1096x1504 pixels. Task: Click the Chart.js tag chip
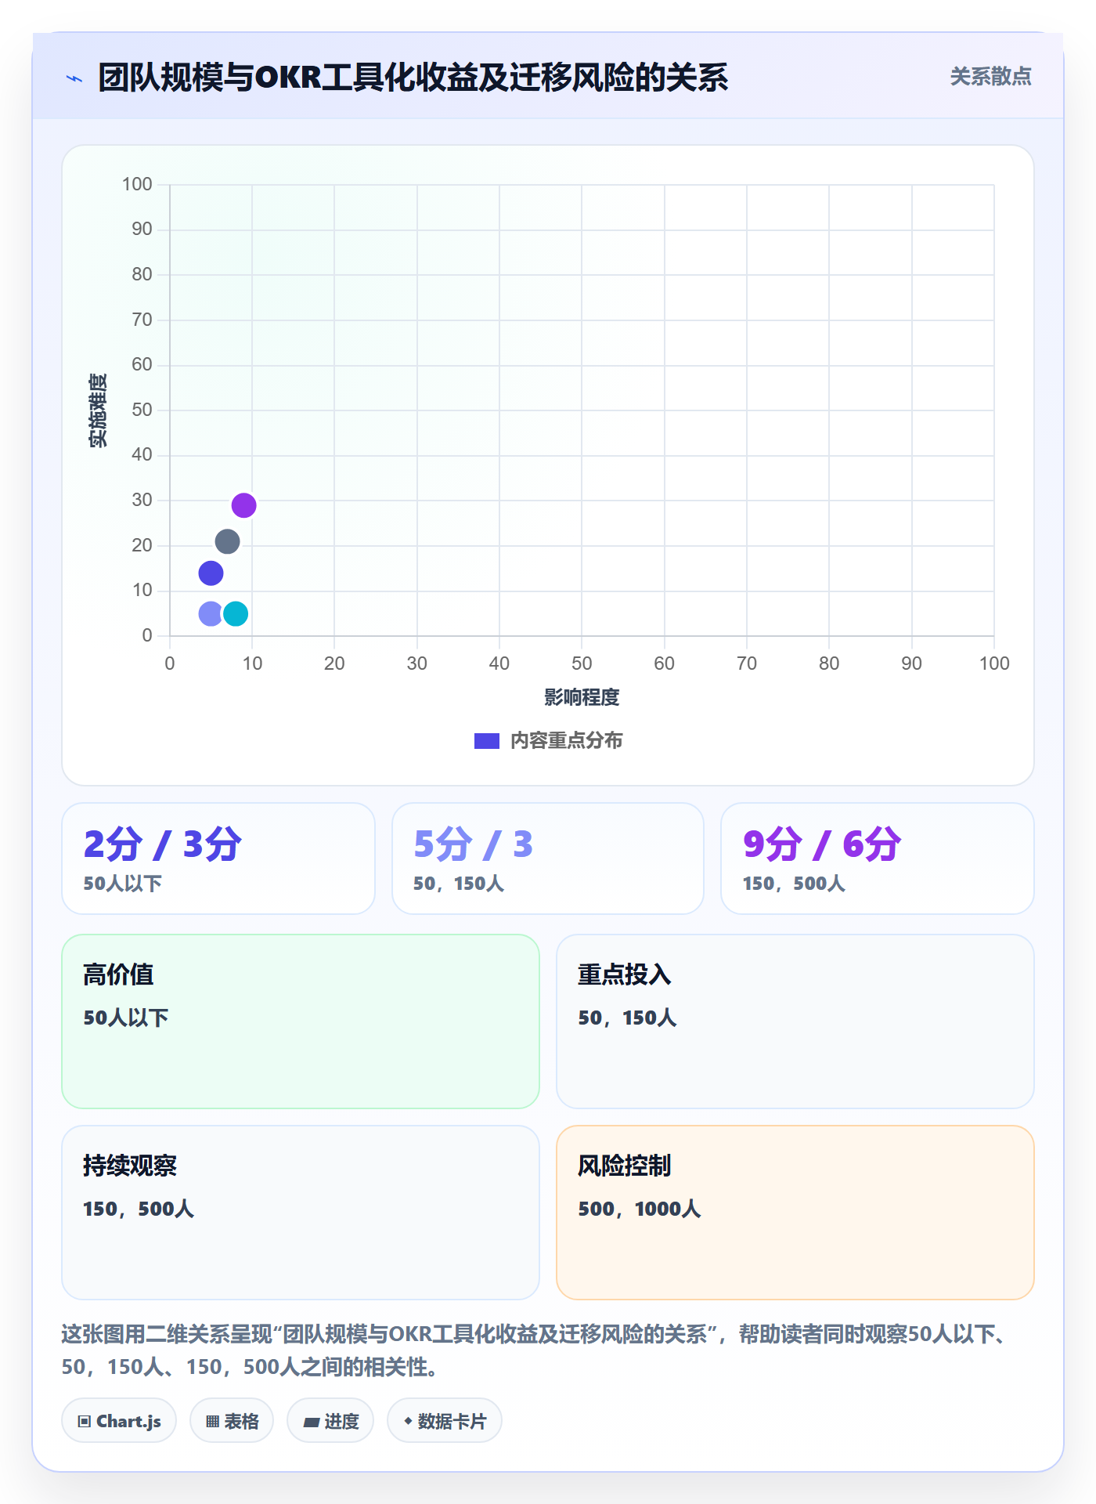(x=119, y=1421)
